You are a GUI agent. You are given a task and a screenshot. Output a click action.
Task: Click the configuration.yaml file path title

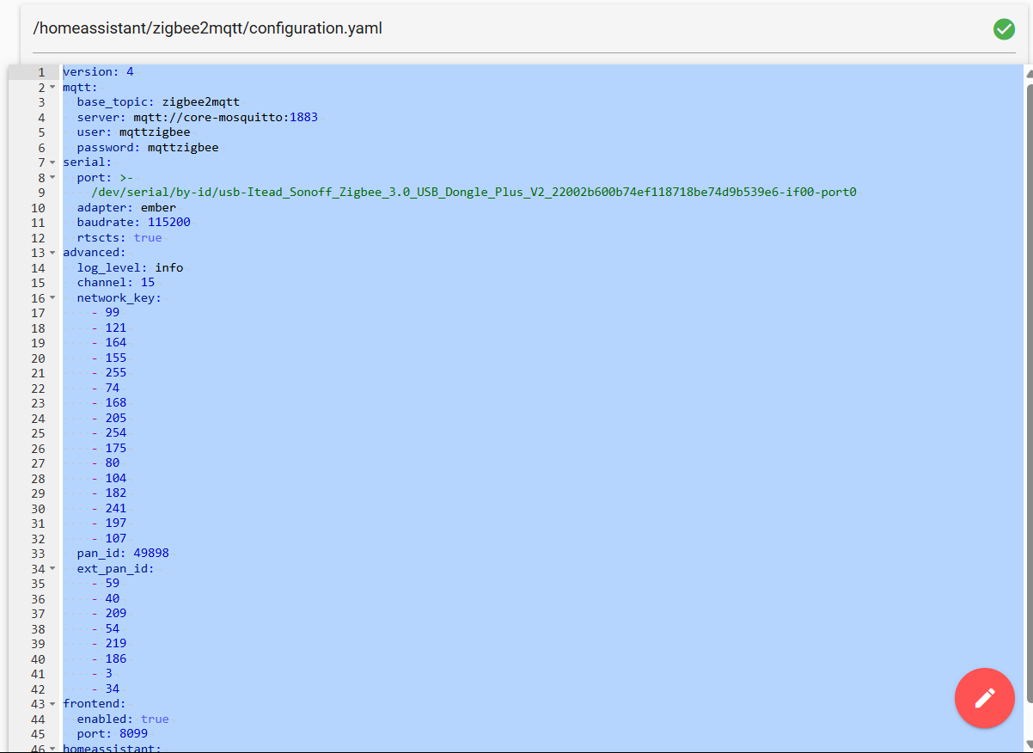207,28
